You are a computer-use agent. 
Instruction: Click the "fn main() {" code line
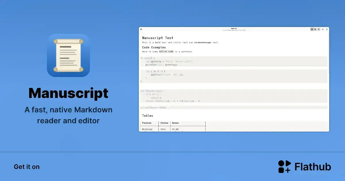(147, 58)
